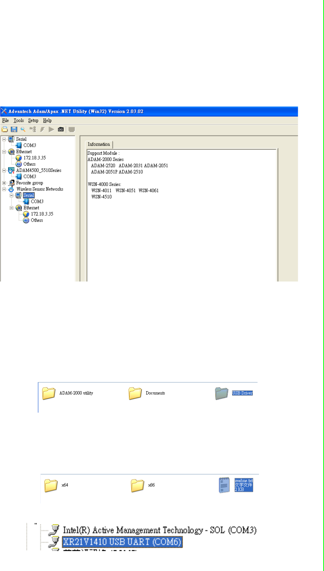324x571 pixels.
Task: Collapse the ADAM4500_5510Series node
Action: click(4, 170)
